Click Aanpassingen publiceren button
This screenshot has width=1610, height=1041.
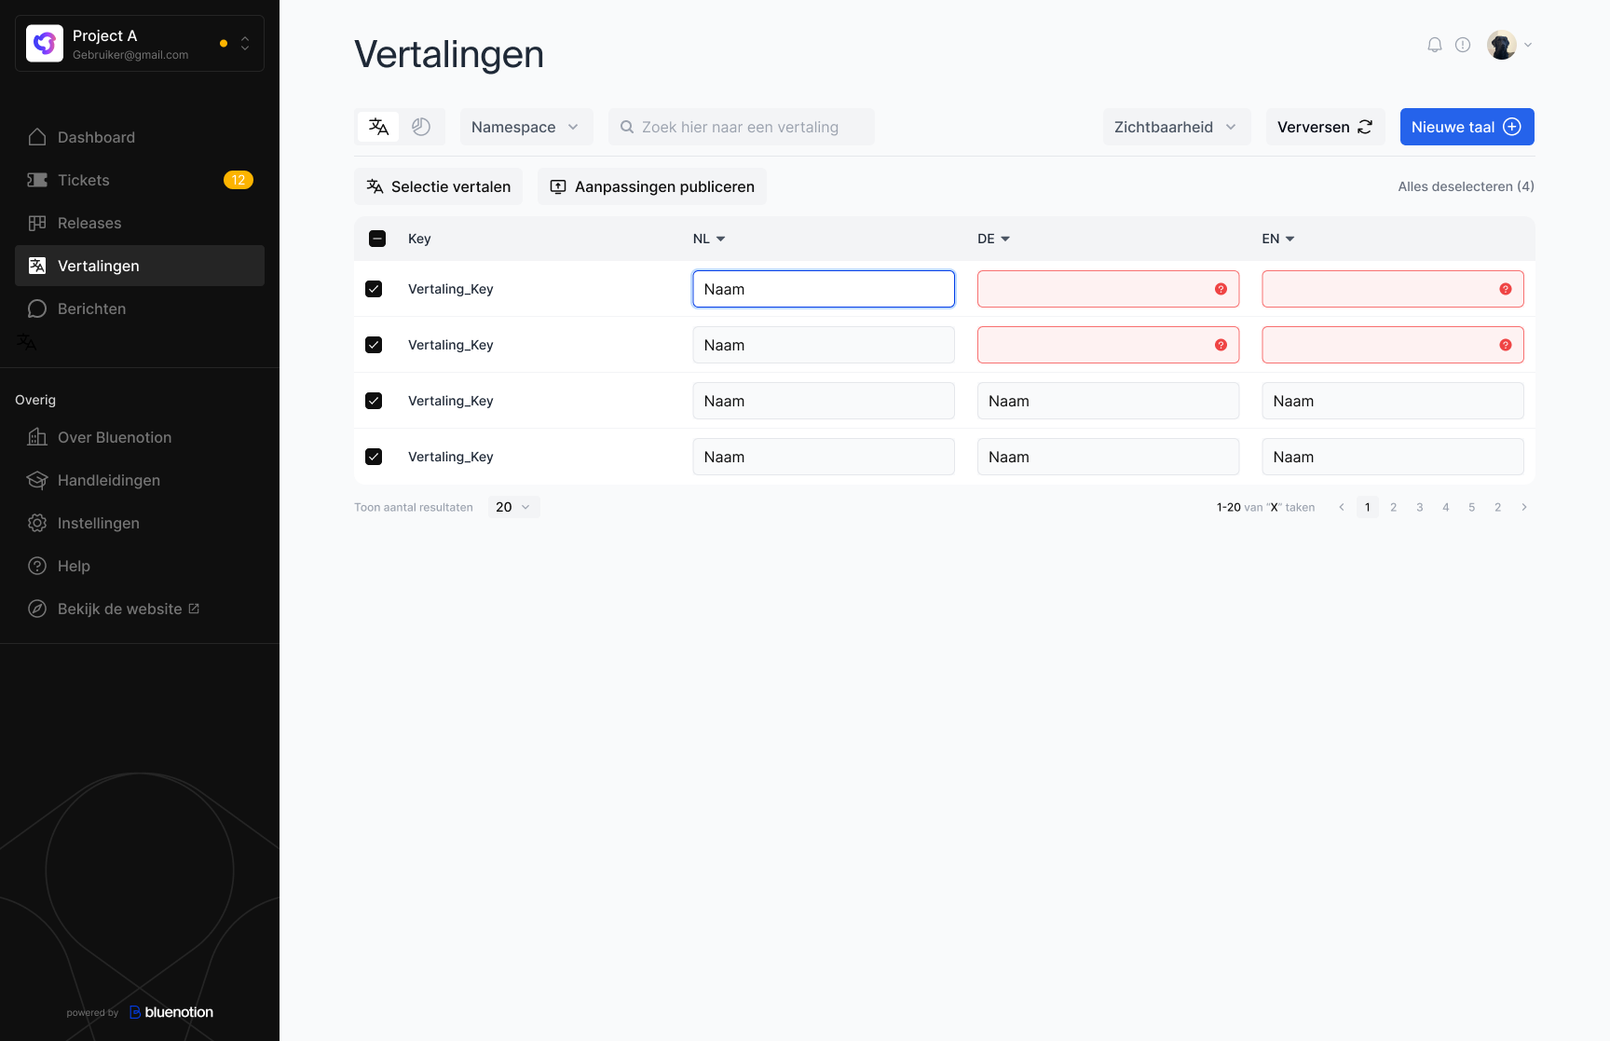click(651, 186)
